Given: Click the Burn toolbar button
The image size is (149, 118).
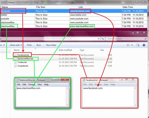Looking at the screenshot, I should (x=39, y=45).
